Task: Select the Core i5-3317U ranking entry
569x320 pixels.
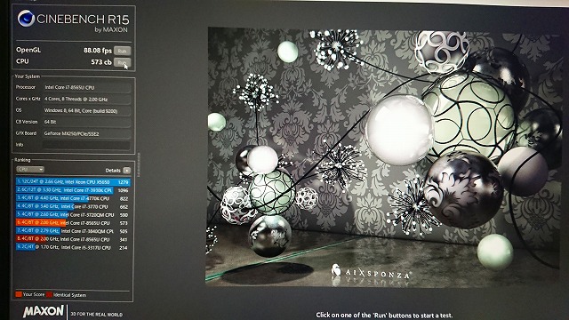Action: pos(73,247)
